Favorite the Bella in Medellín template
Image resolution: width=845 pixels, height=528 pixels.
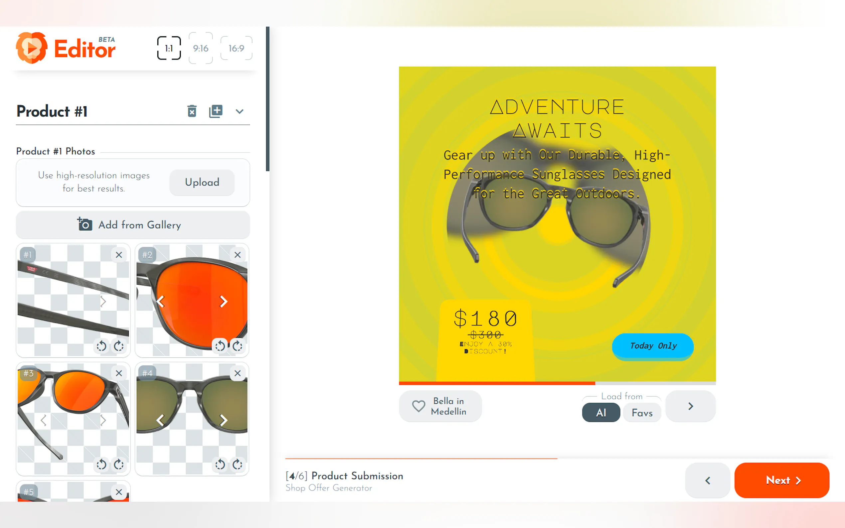click(x=419, y=406)
